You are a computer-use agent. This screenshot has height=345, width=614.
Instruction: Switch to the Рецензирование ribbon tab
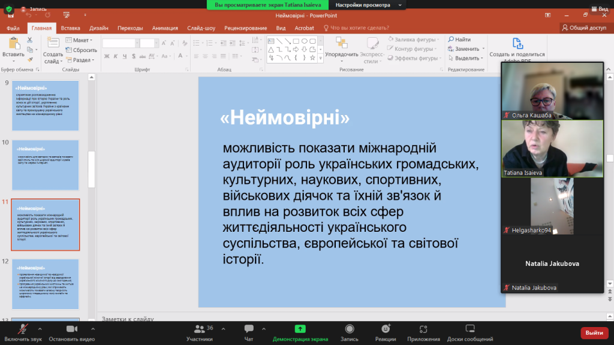245,28
